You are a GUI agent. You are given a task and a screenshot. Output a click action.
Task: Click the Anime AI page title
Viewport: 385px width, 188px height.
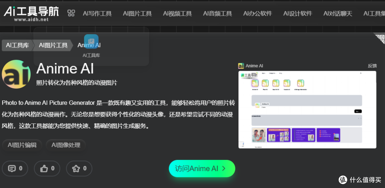[x=65, y=68]
